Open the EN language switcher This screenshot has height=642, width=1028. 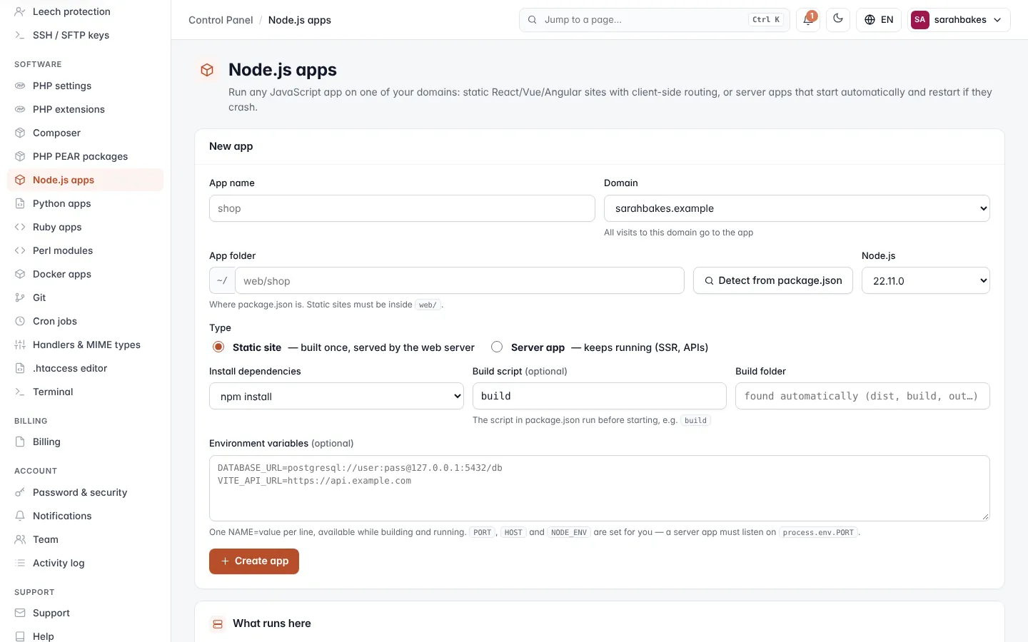[879, 20]
